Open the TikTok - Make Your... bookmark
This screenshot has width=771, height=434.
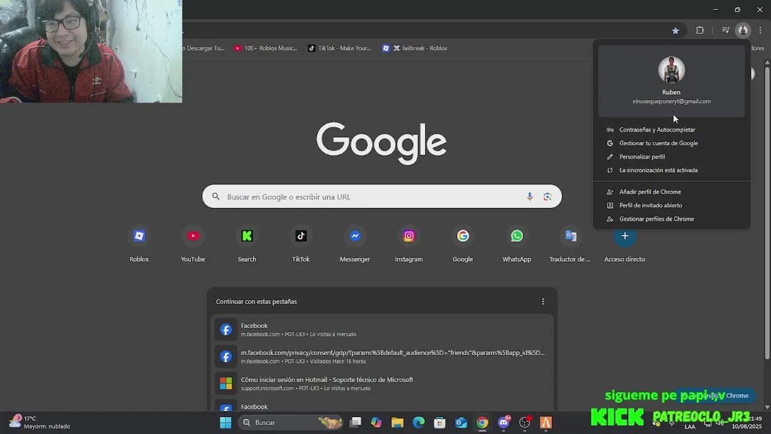(x=340, y=48)
